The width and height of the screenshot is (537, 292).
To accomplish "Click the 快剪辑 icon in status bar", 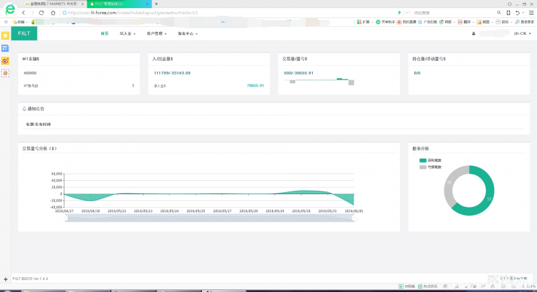I will (401, 286).
